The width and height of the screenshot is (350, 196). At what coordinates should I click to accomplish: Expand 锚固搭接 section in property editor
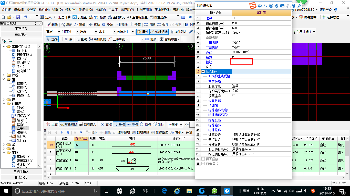(x=203, y=159)
